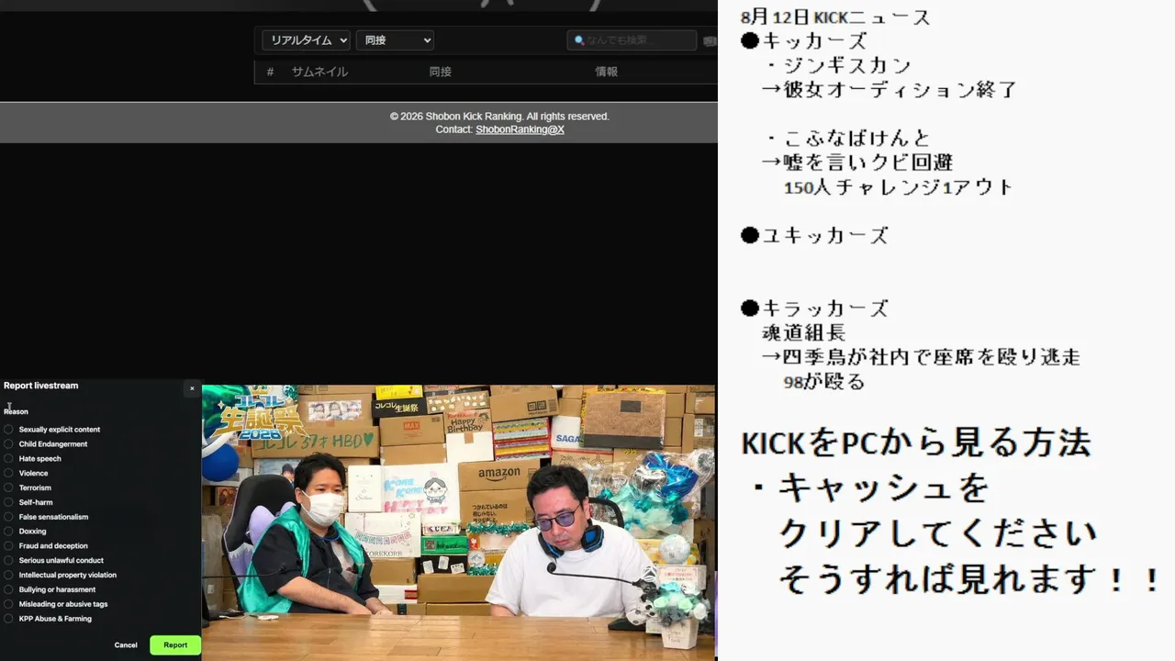
Task: Close the Report livestream dialog with X
Action: pos(192,388)
